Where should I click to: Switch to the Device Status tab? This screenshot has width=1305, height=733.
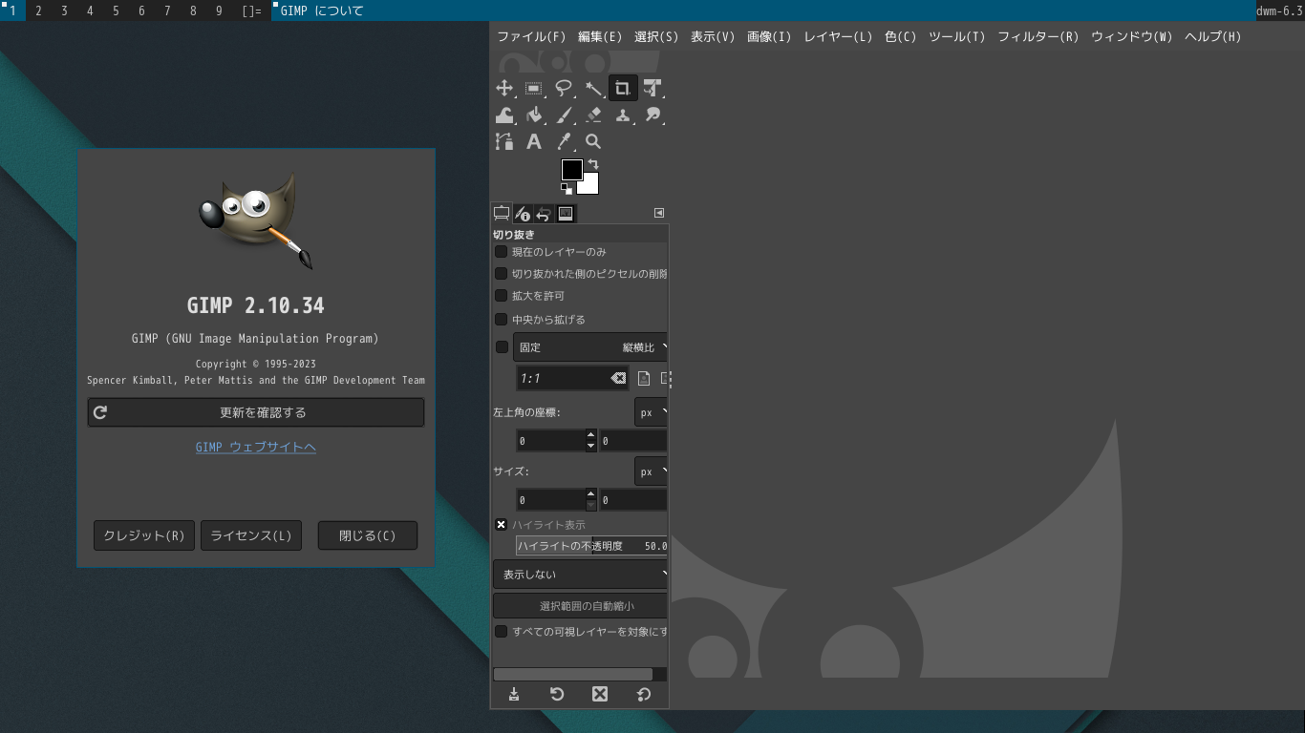coord(523,214)
